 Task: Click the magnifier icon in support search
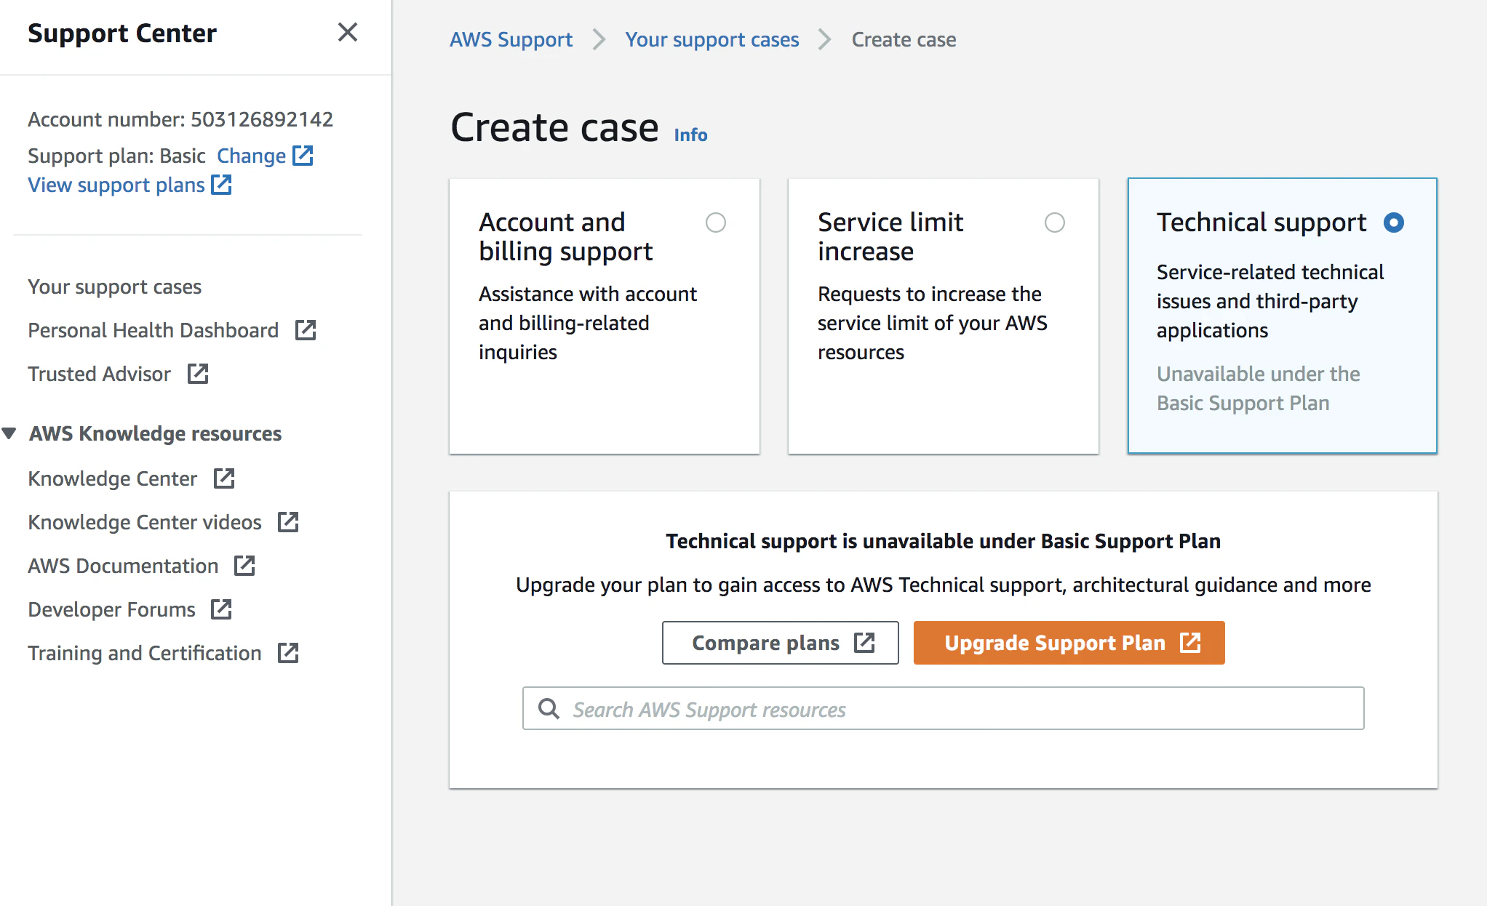pyautogui.click(x=549, y=709)
